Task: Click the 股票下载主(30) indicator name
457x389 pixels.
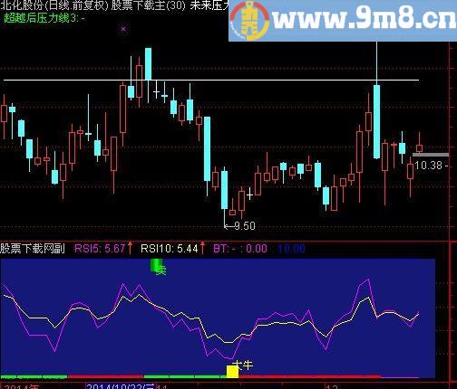Action: point(149,5)
